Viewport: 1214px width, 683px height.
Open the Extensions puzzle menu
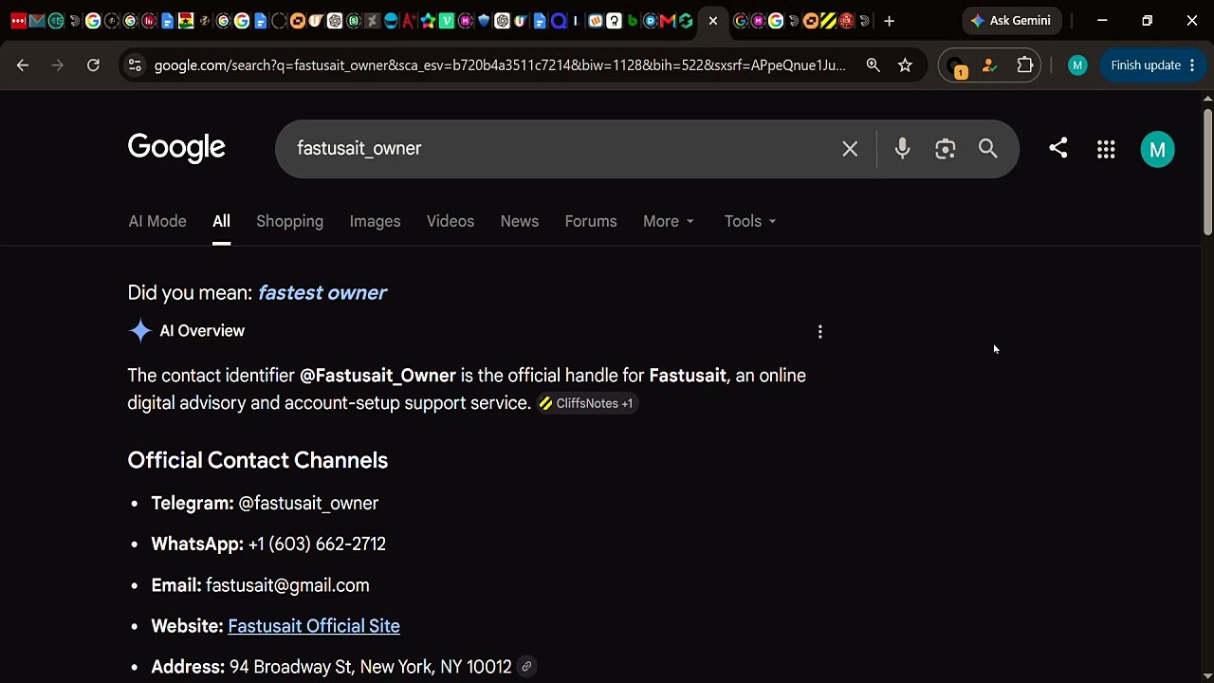pyautogui.click(x=1025, y=65)
